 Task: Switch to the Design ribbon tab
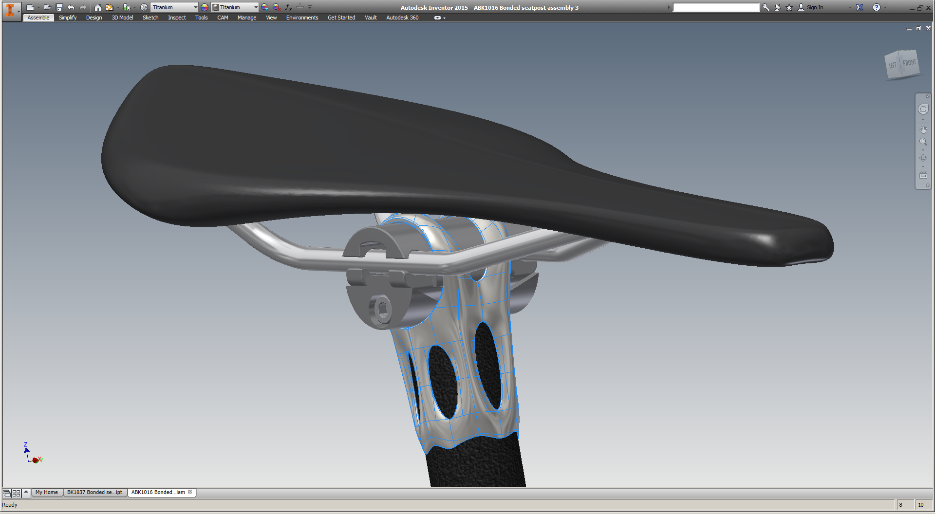pyautogui.click(x=94, y=18)
